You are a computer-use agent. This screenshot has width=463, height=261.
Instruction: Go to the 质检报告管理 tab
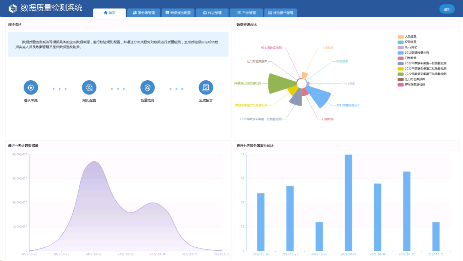[x=280, y=13]
